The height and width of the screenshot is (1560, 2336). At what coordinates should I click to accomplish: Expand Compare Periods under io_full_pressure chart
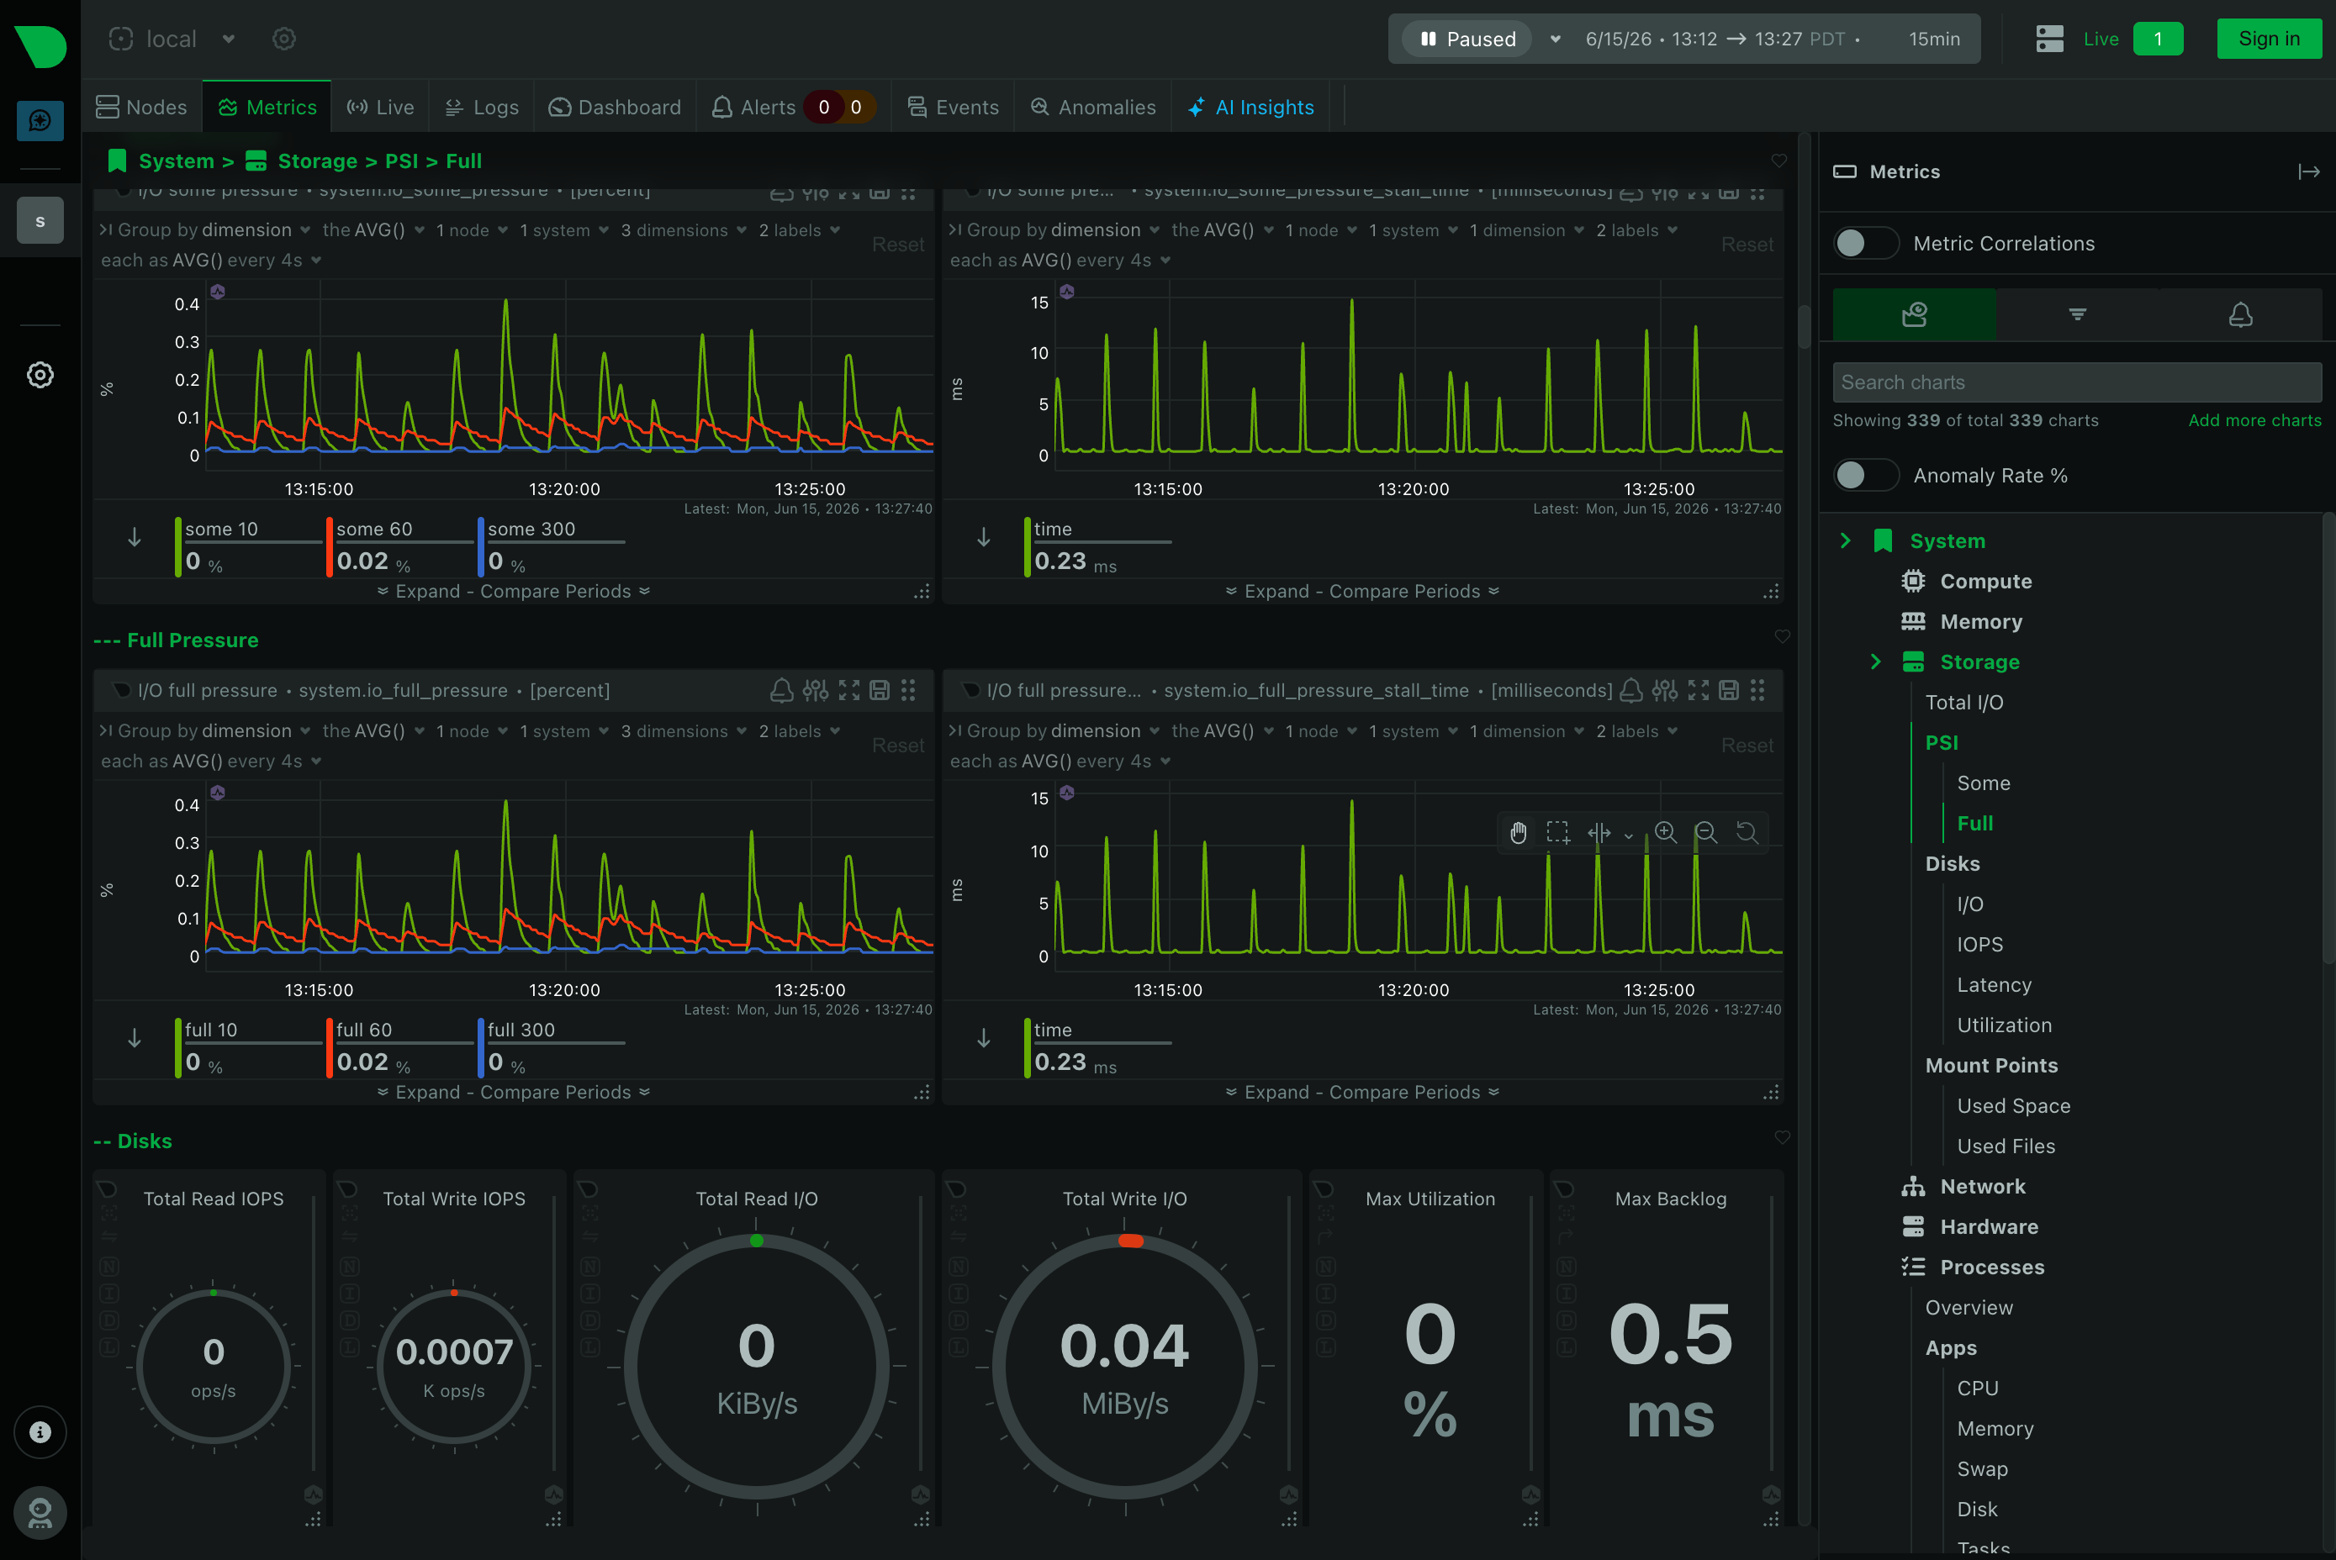(x=514, y=1093)
